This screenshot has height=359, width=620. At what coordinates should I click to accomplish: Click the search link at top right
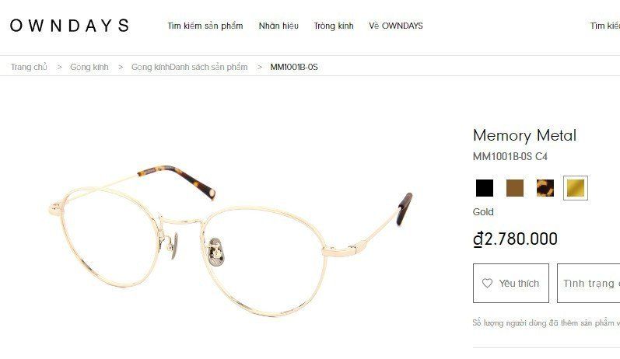click(x=605, y=26)
